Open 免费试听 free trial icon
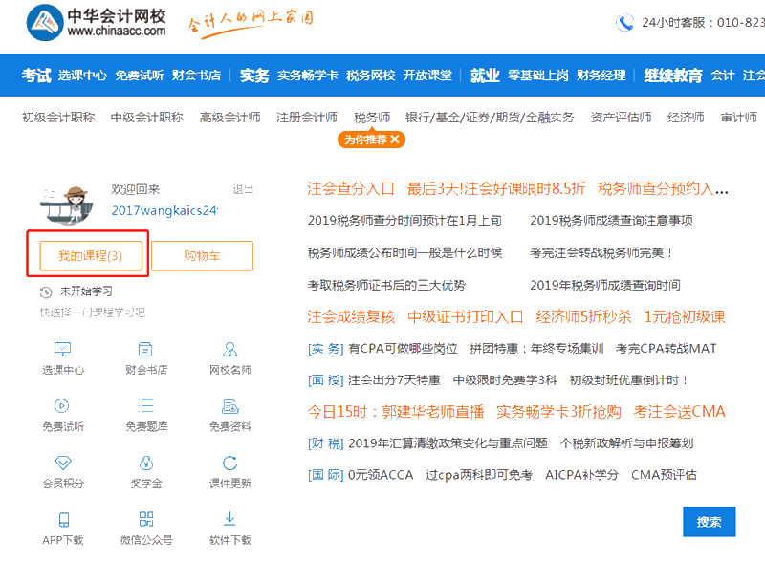This screenshot has width=765, height=561. click(62, 414)
